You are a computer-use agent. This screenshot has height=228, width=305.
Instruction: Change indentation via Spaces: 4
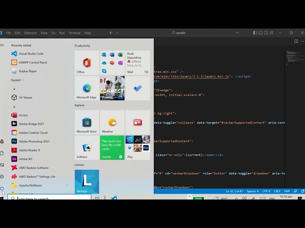pos(253,191)
